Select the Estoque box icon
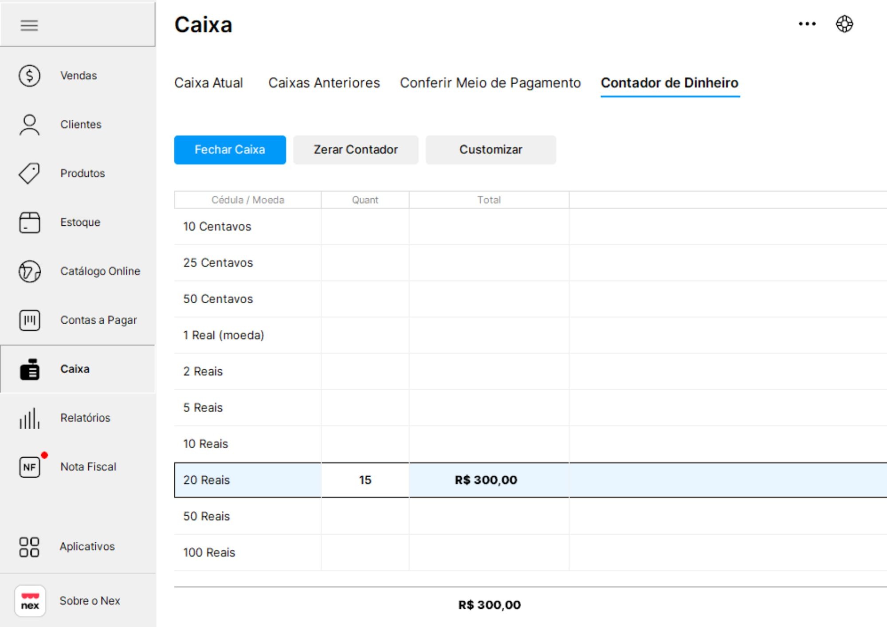The height and width of the screenshot is (627, 887). tap(29, 222)
